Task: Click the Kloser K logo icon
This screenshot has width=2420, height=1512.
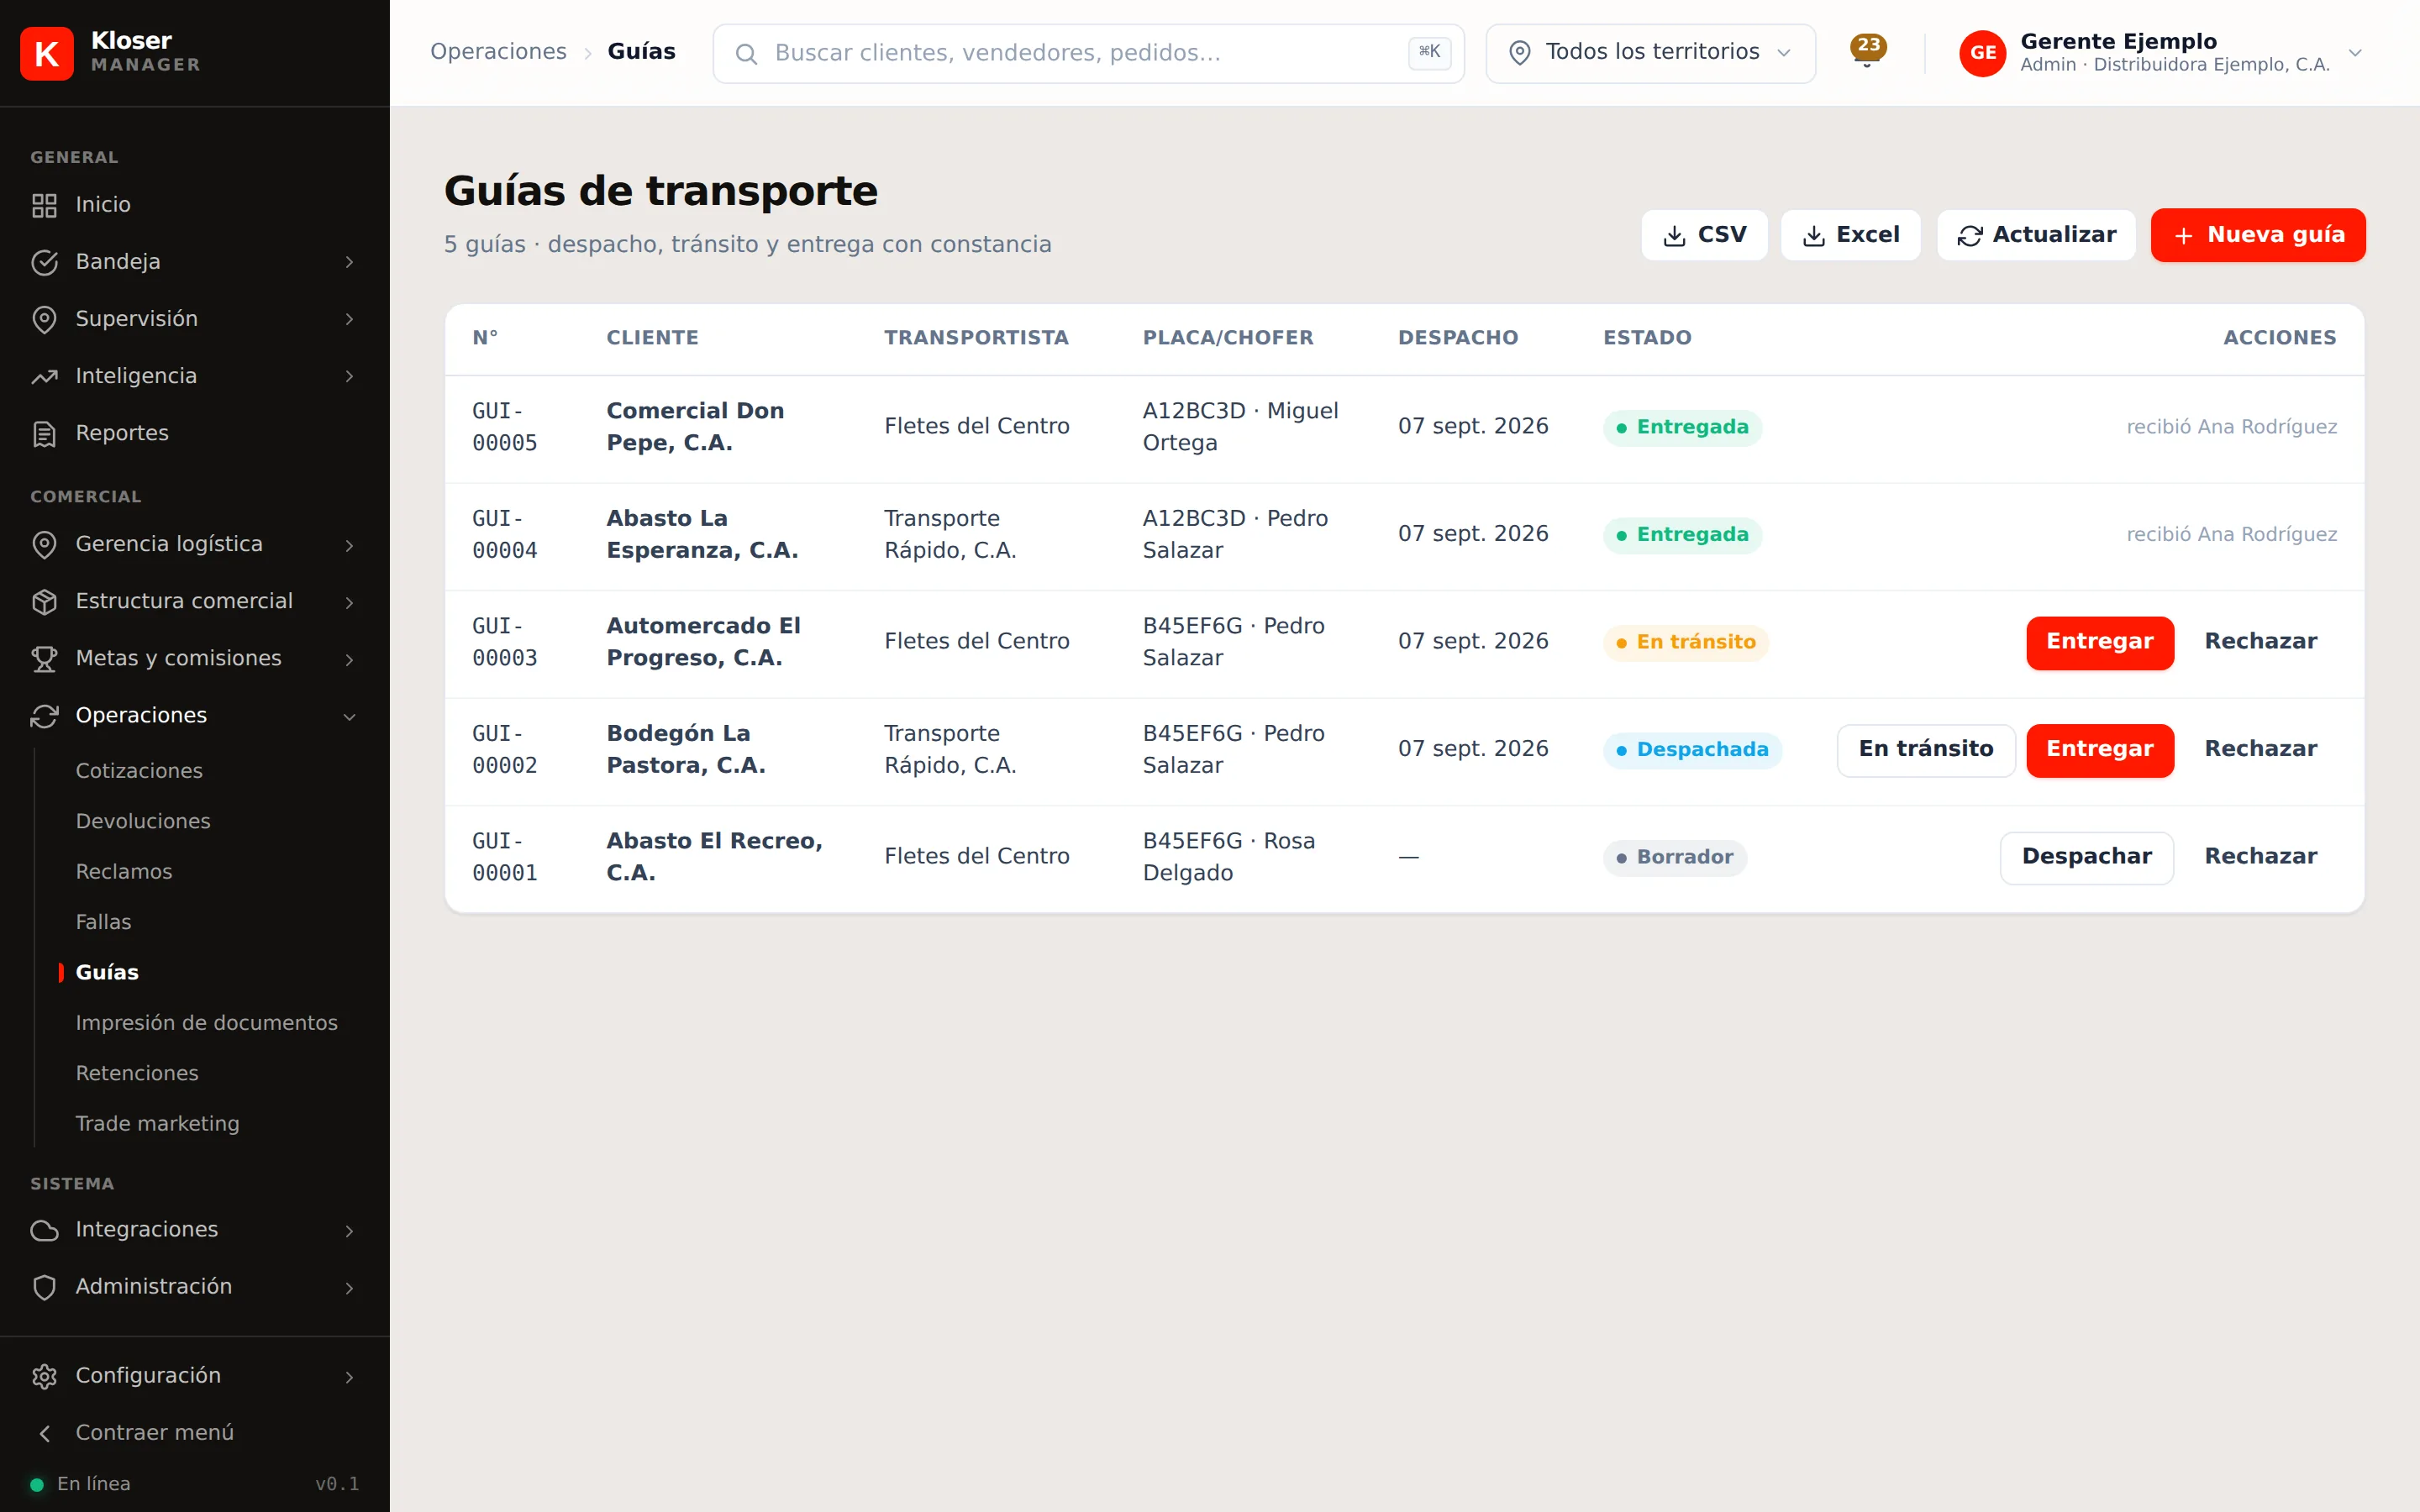Action: click(46, 53)
